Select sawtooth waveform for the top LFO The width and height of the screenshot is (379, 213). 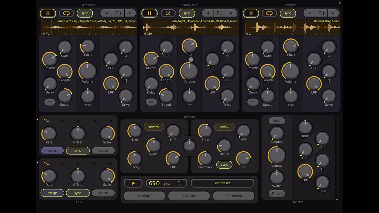click(x=62, y=120)
